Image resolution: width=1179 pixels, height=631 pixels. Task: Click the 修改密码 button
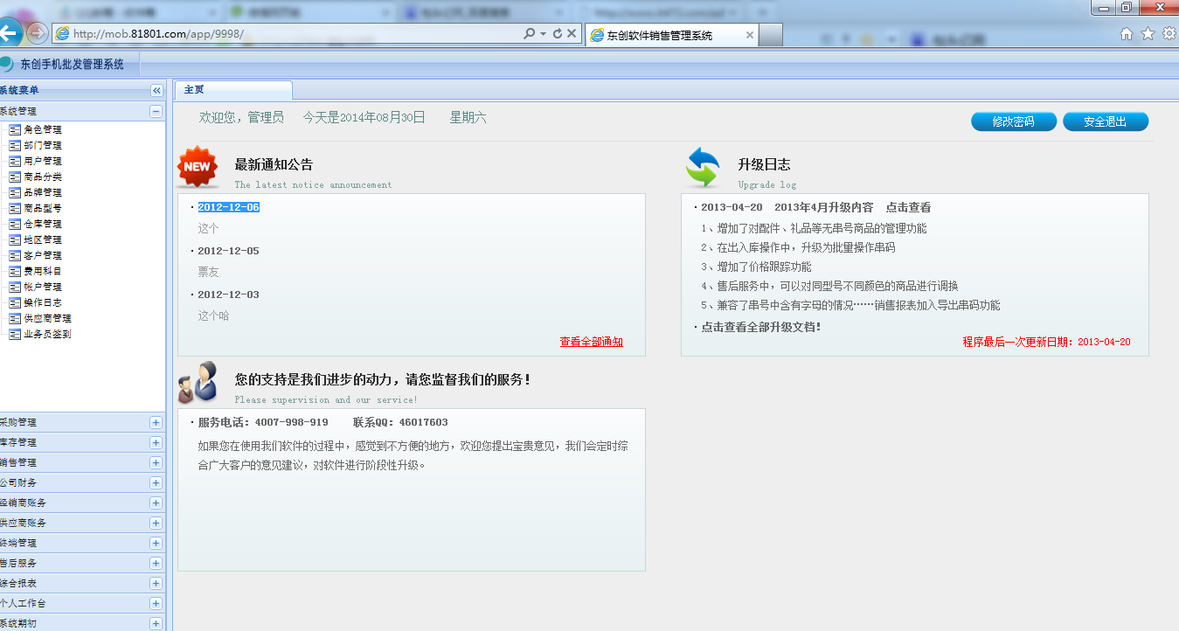(x=1013, y=121)
